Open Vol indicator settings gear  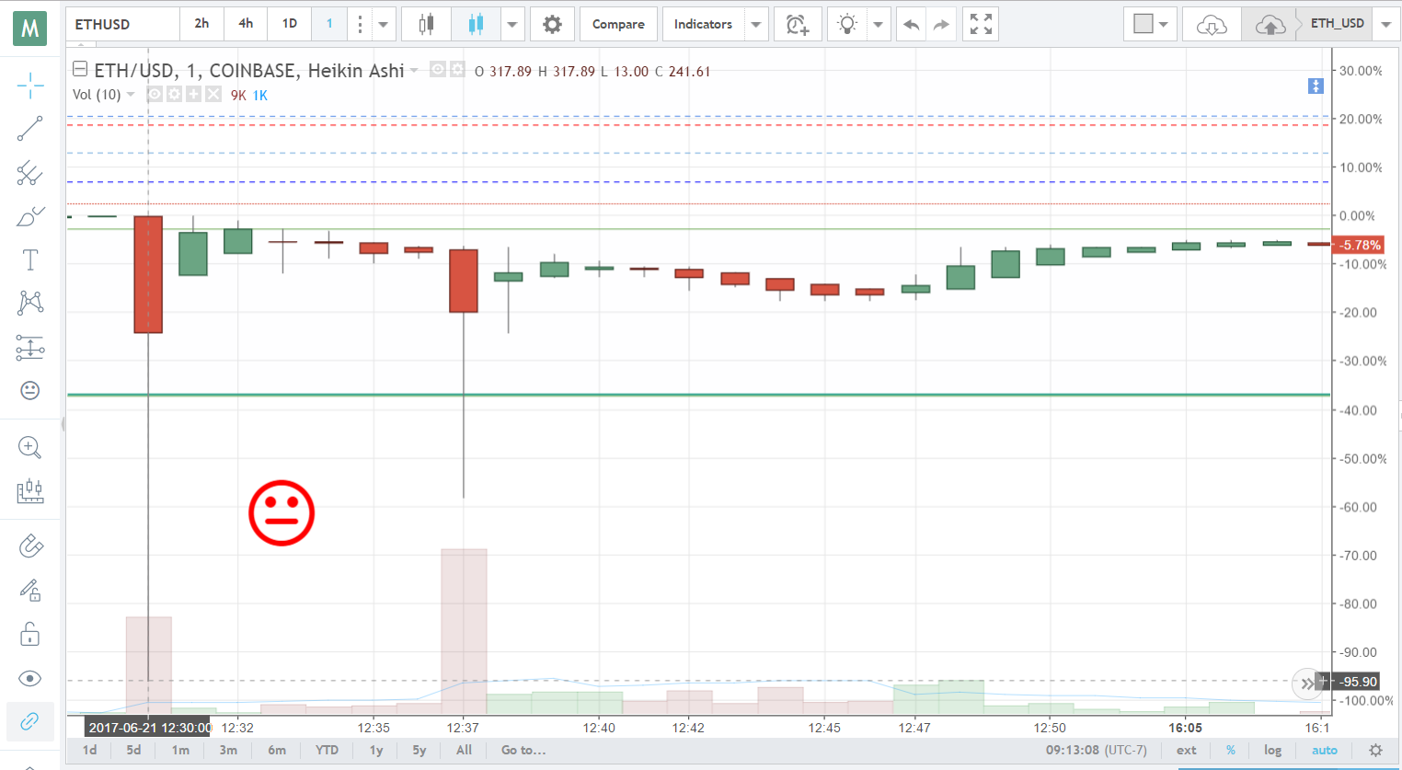pyautogui.click(x=174, y=94)
